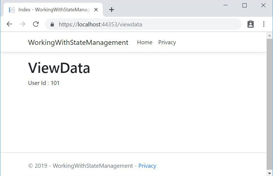Viewport: 273px width, 176px height.
Task: Click the vertical scrollbar thumb
Action: [269, 105]
